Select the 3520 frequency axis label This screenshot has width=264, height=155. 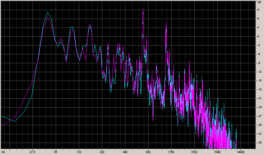194,152
